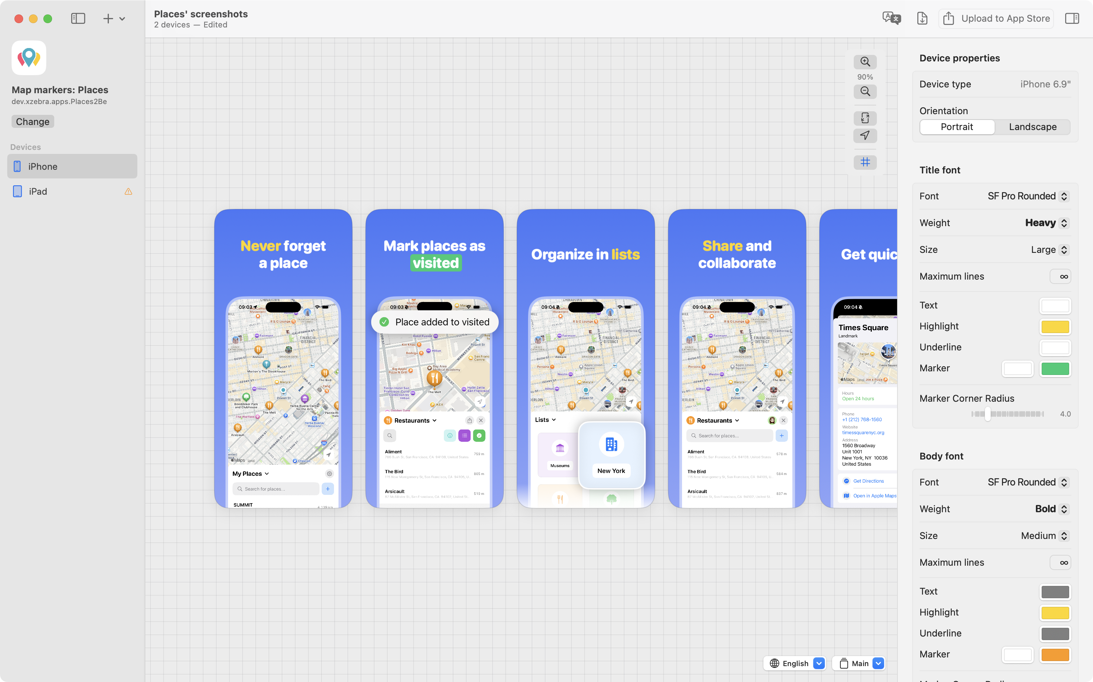Click the location arrow canvas icon
1093x682 pixels.
(x=865, y=135)
